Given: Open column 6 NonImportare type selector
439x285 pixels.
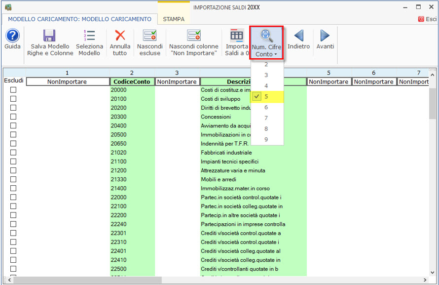Looking at the screenshot, I should (374, 81).
